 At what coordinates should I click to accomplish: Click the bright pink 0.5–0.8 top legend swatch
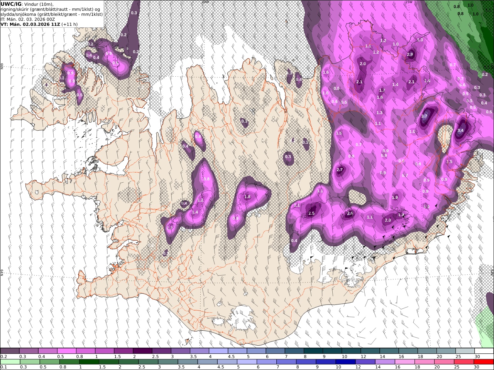click(66, 351)
